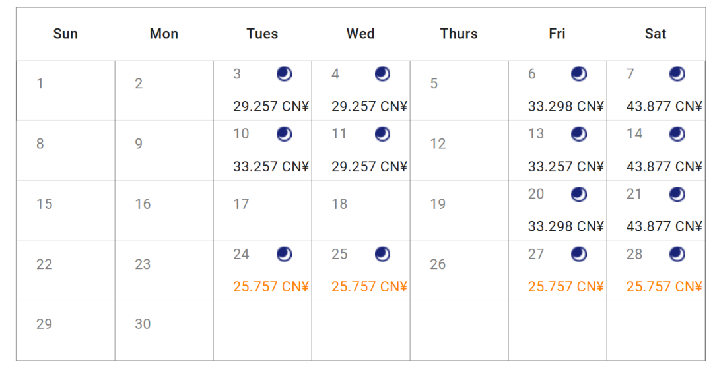Screen dimensions: 713x368
Task: Click date 1 in the Sunday column
Action: [40, 84]
